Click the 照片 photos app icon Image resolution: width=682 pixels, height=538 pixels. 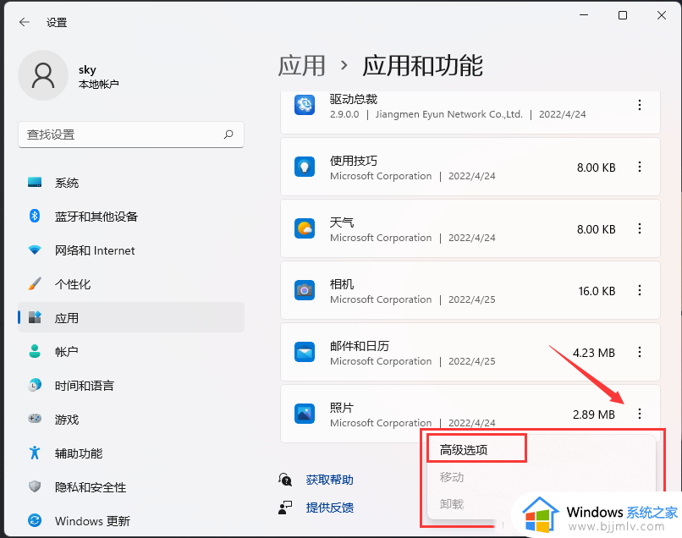(305, 414)
